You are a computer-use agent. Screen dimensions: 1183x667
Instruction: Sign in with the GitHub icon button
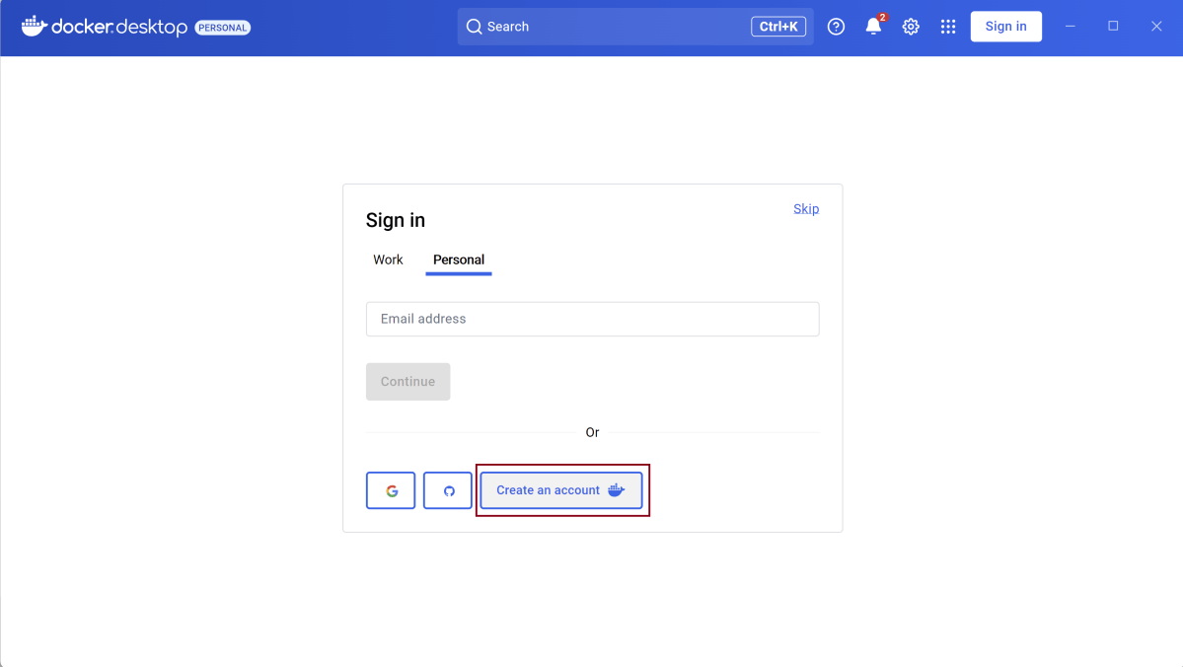click(x=448, y=490)
